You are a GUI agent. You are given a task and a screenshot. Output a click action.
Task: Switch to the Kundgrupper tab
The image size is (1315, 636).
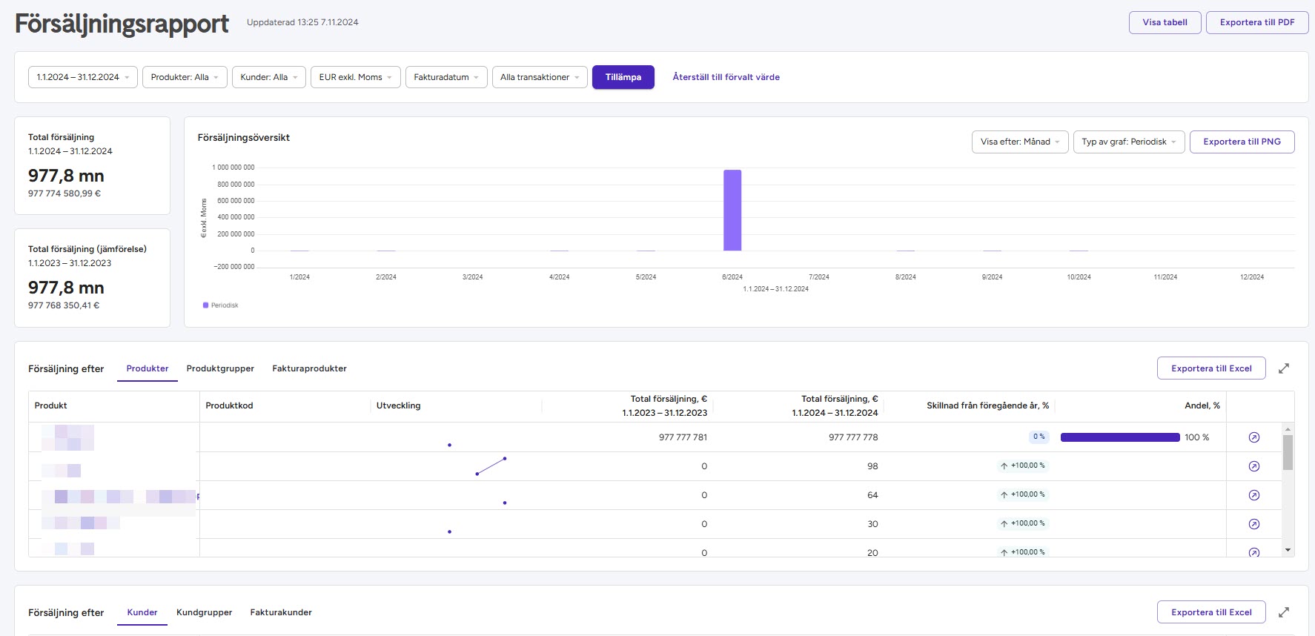[204, 612]
